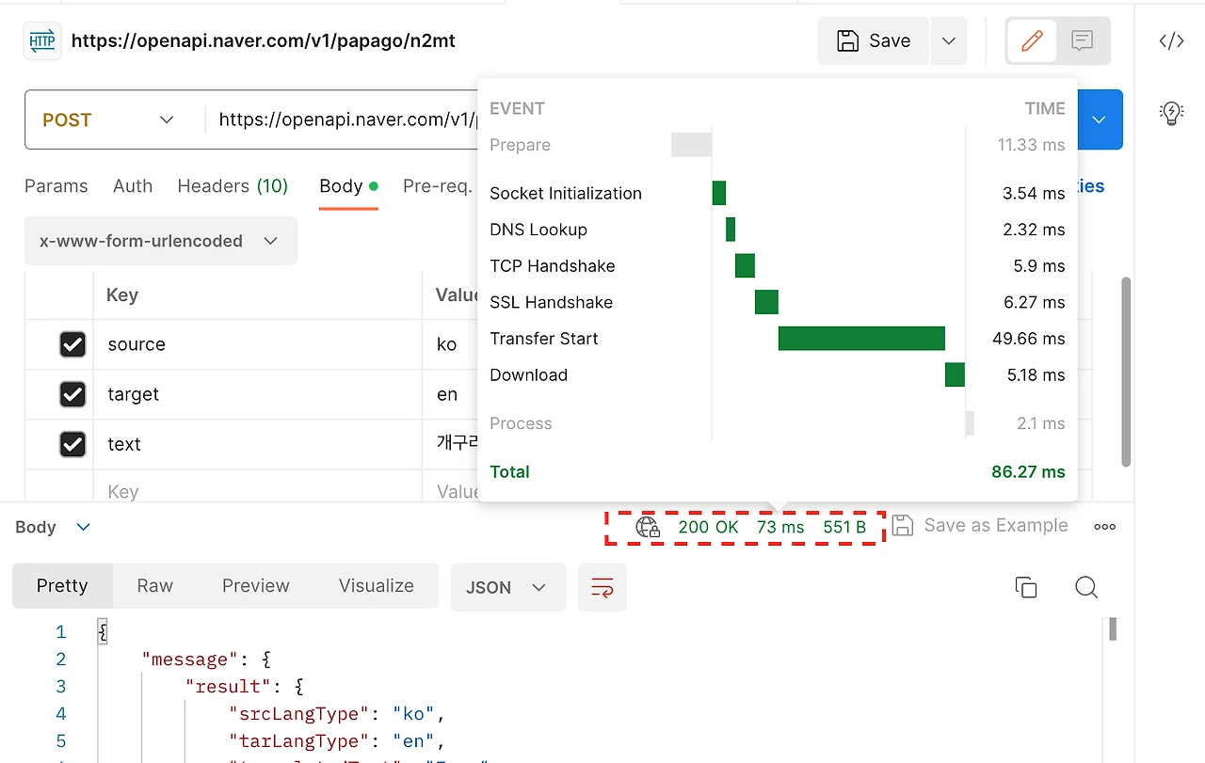Uncheck the text parameter checkbox
This screenshot has height=763, width=1205.
[x=72, y=444]
